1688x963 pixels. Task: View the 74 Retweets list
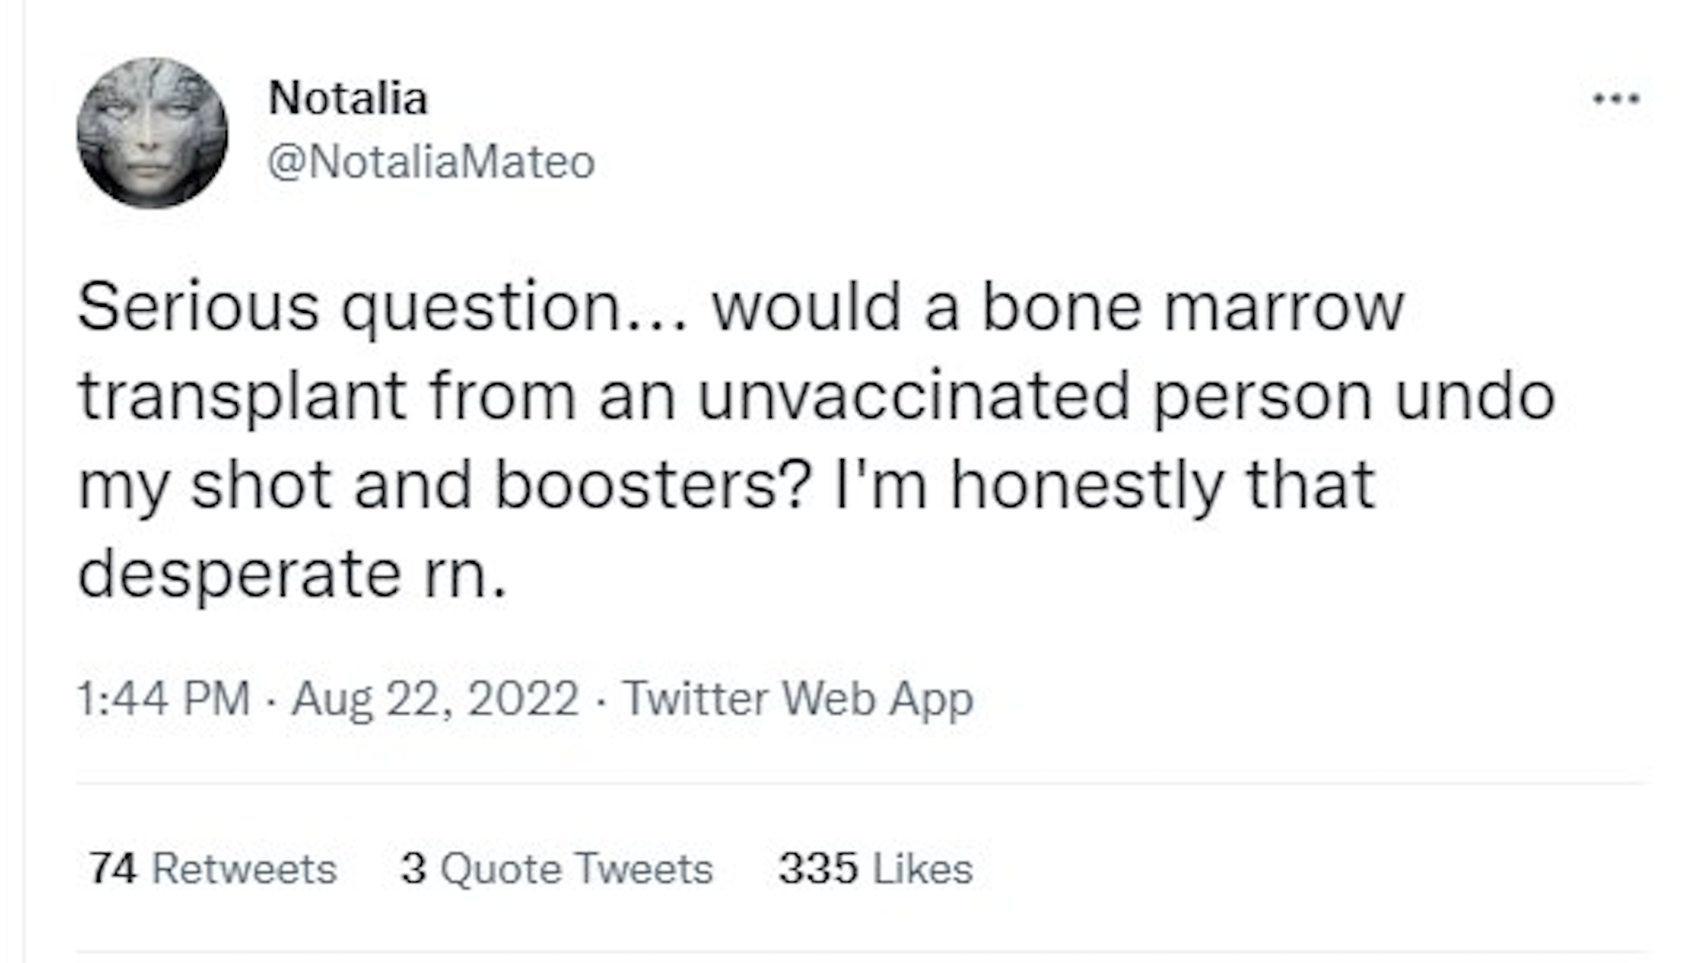coord(213,869)
